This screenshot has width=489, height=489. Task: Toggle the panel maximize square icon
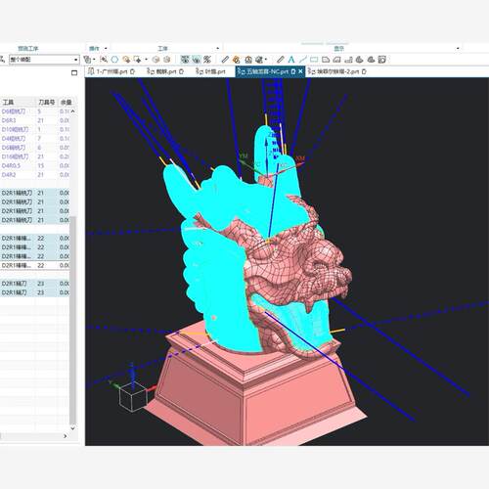click(74, 72)
